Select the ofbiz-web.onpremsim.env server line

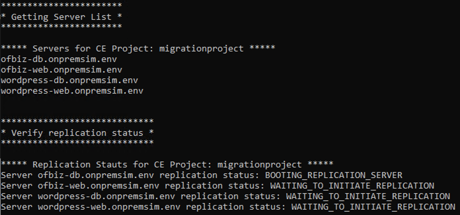[61, 70]
